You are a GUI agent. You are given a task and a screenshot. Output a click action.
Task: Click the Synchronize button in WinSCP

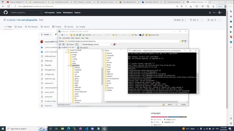[x=154, y=35]
